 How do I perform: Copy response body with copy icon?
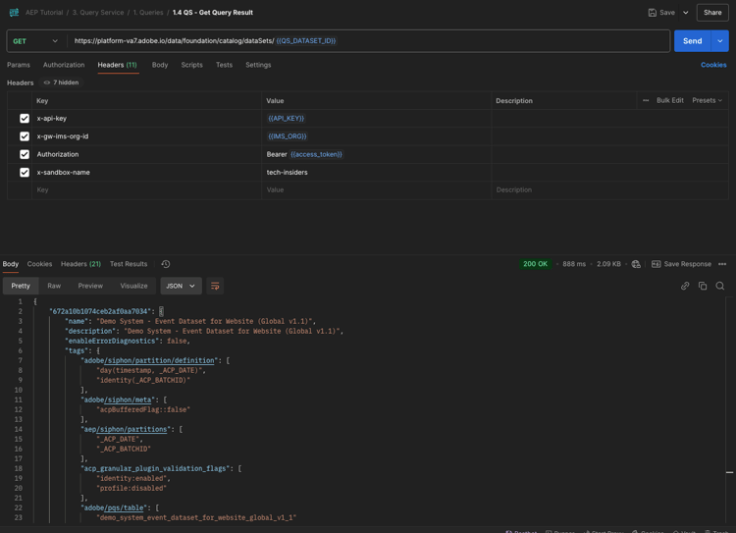click(703, 286)
